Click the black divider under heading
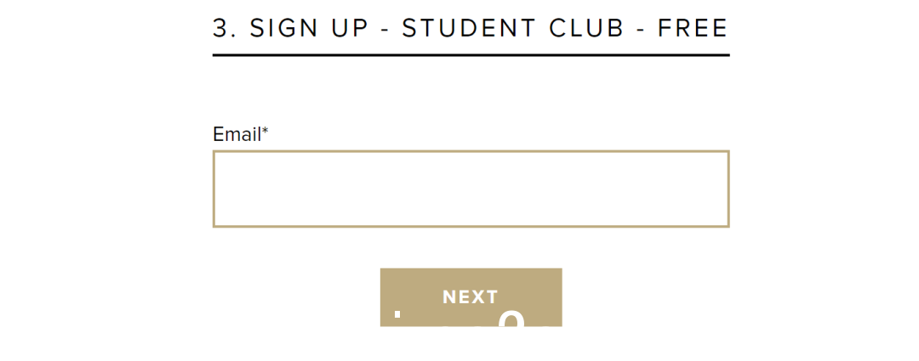The image size is (919, 361). click(471, 55)
